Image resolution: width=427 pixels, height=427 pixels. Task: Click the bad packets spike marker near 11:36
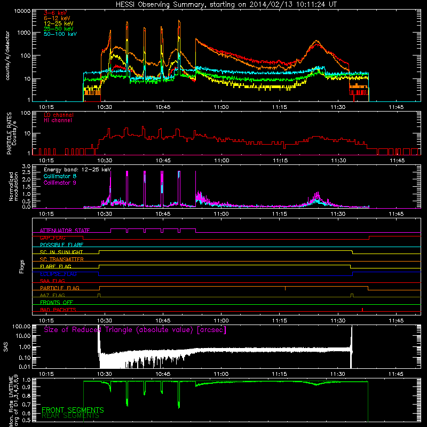(362, 310)
